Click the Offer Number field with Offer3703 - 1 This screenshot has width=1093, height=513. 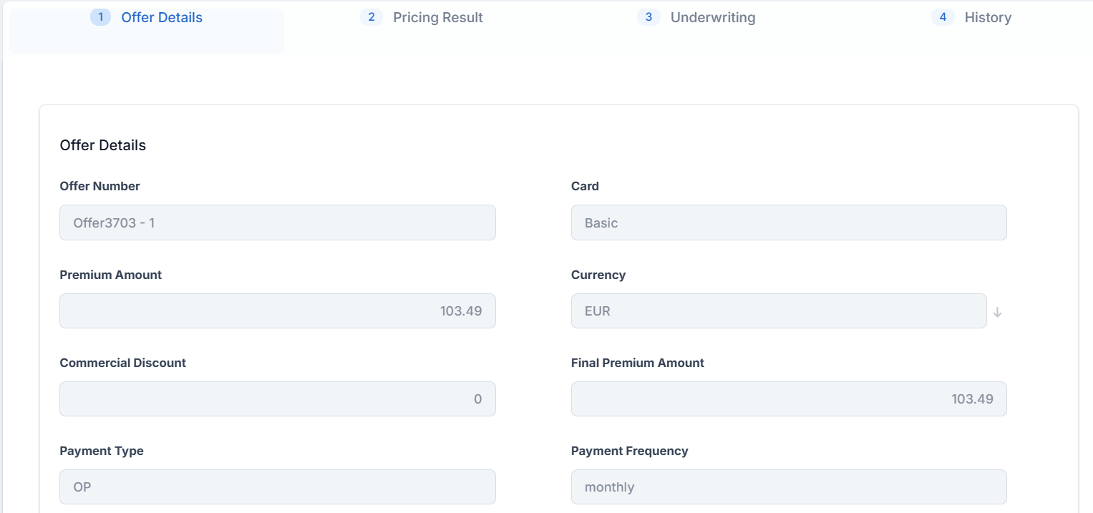point(277,223)
